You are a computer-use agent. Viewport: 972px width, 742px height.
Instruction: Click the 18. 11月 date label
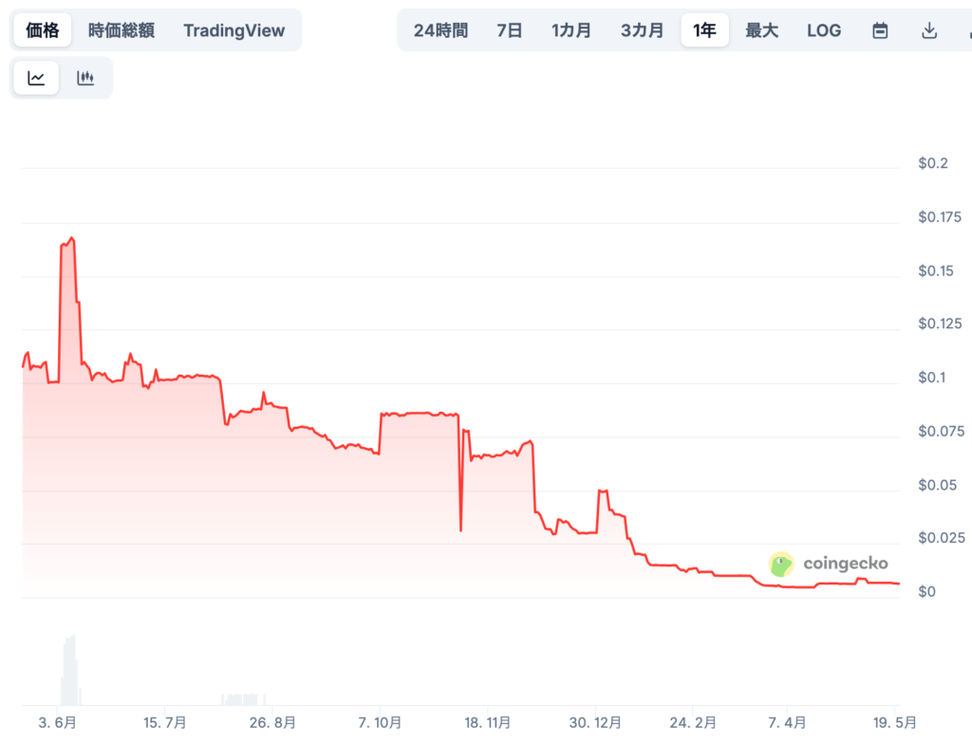[x=487, y=722]
